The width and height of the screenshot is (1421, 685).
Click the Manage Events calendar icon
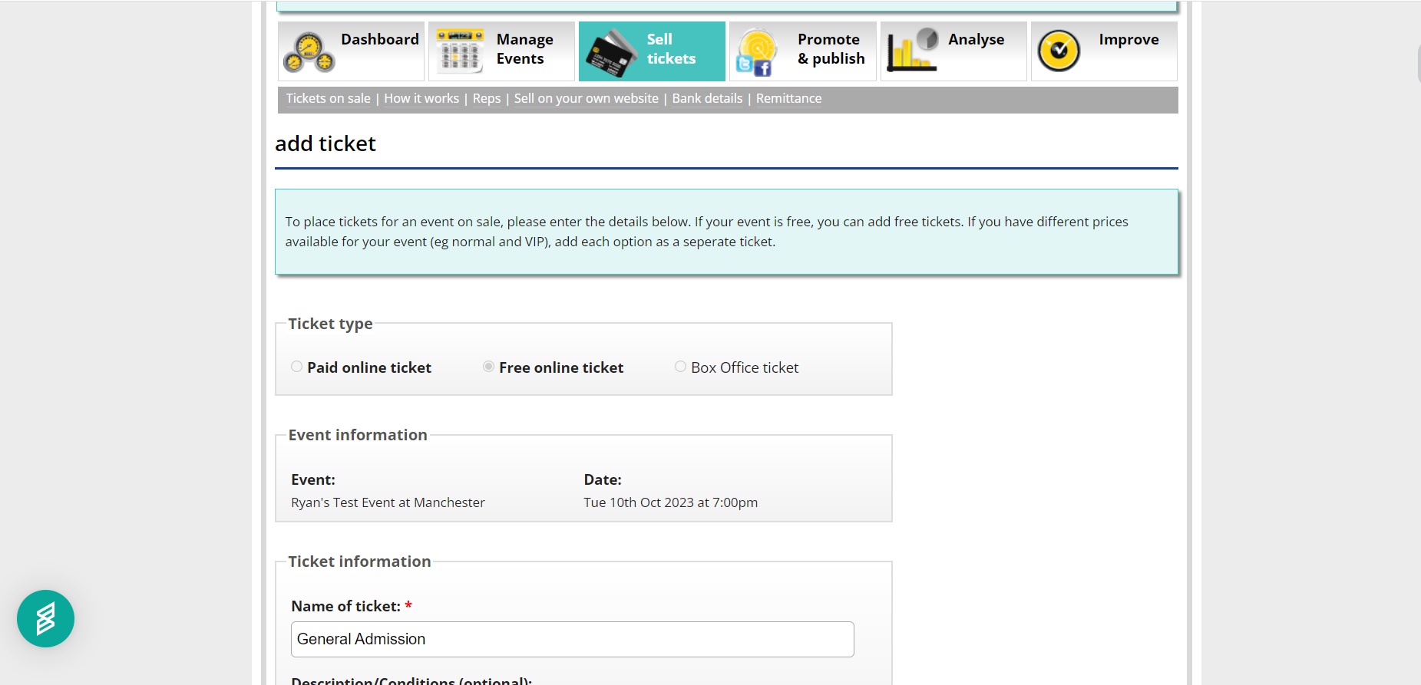(x=459, y=51)
